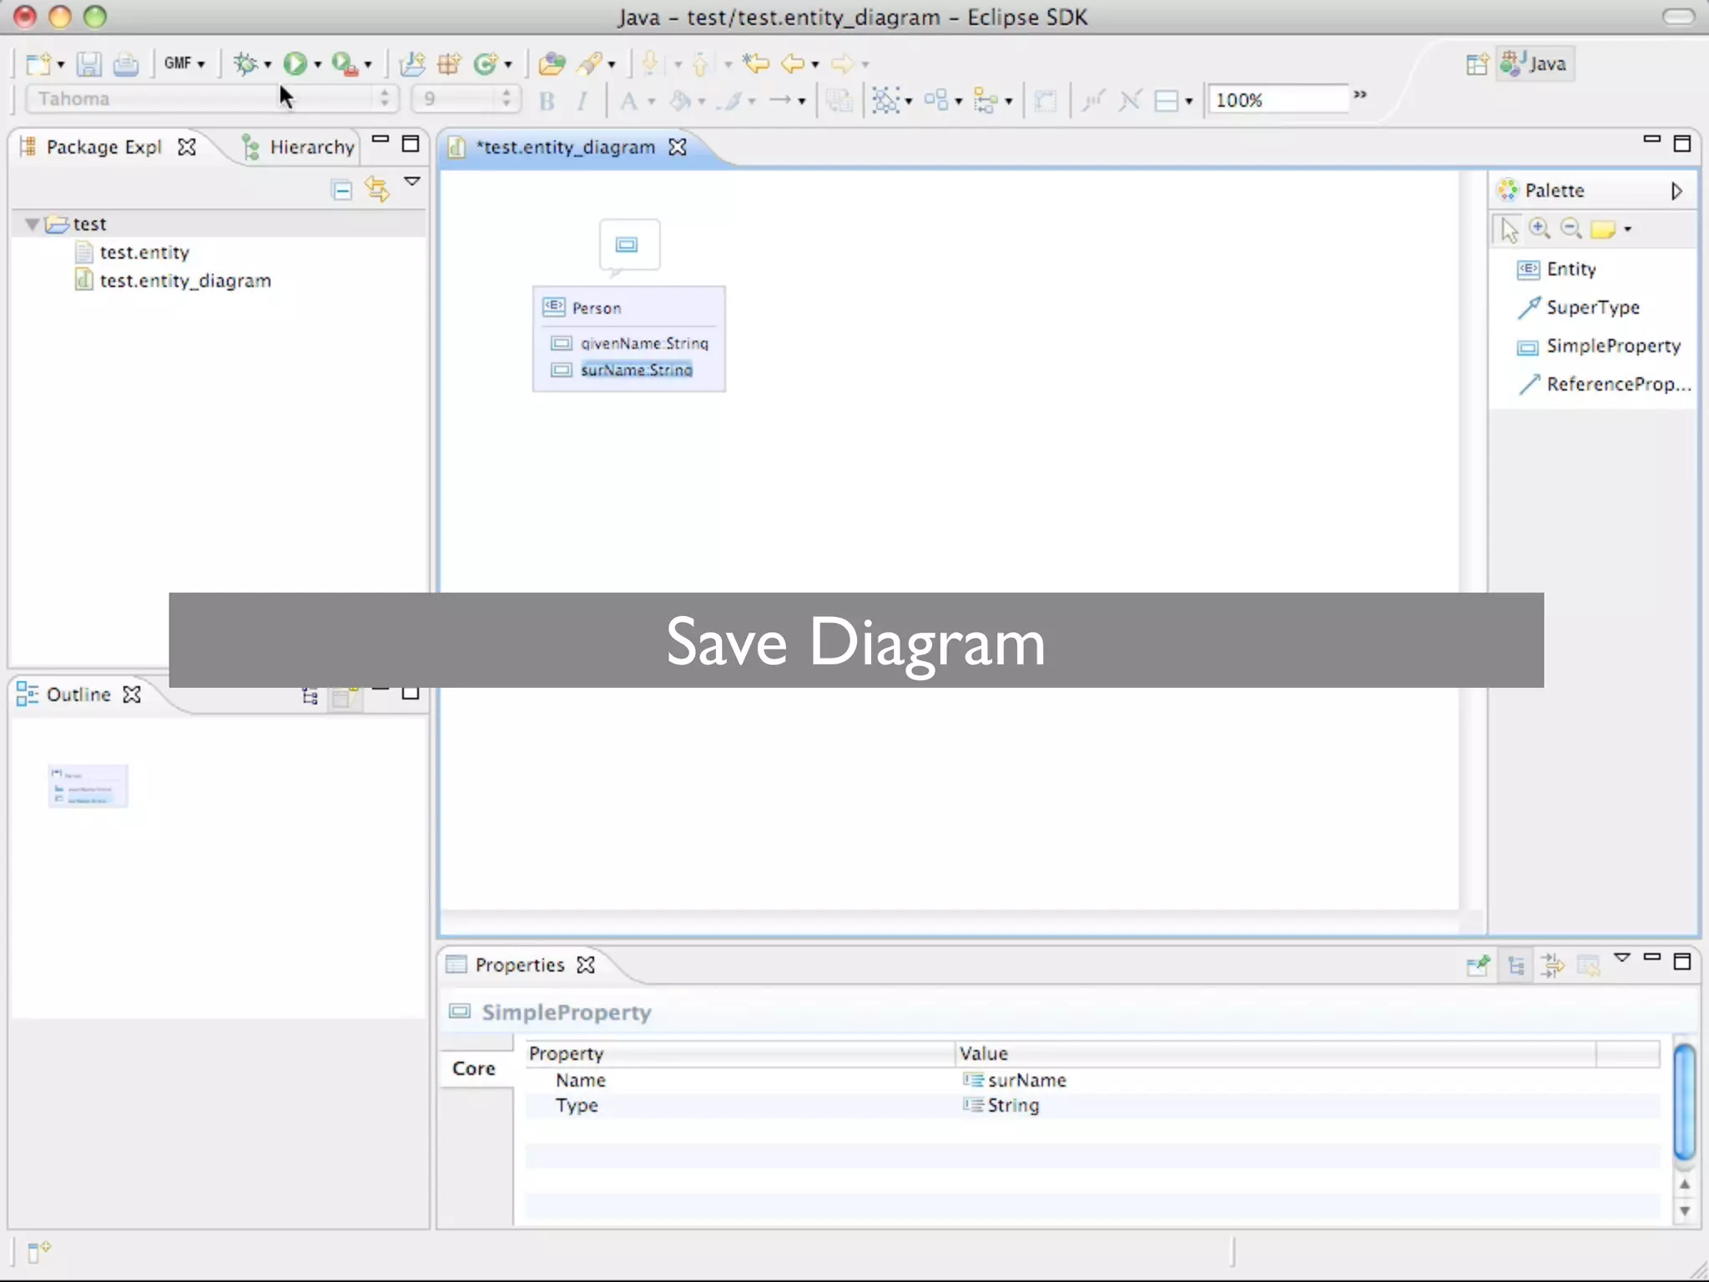This screenshot has width=1709, height=1282.
Task: Open the fill color dropdown arrow
Action: [x=702, y=102]
